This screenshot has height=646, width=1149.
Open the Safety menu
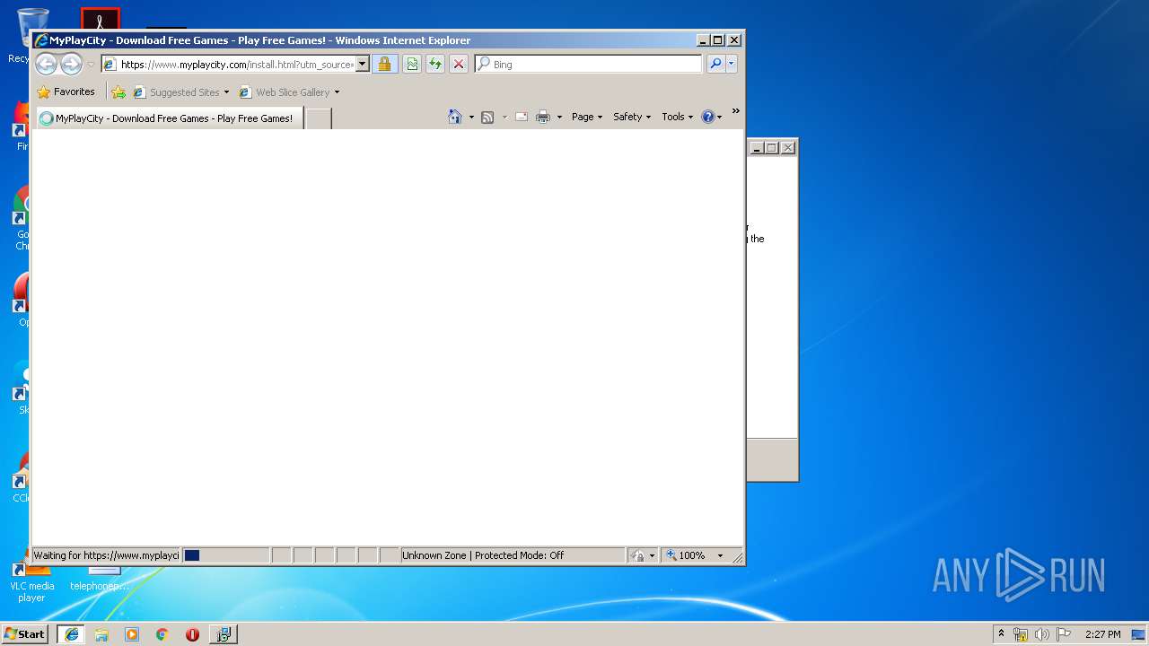632,117
